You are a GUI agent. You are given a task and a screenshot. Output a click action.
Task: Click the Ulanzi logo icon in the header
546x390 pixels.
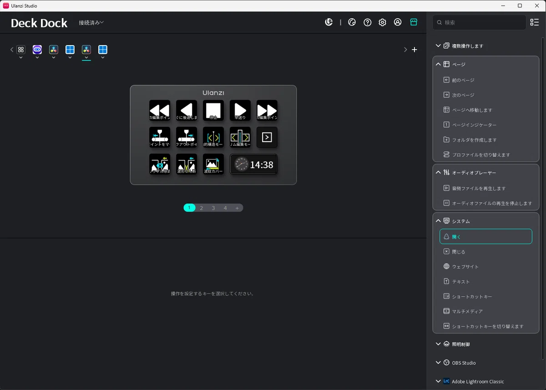[329, 22]
